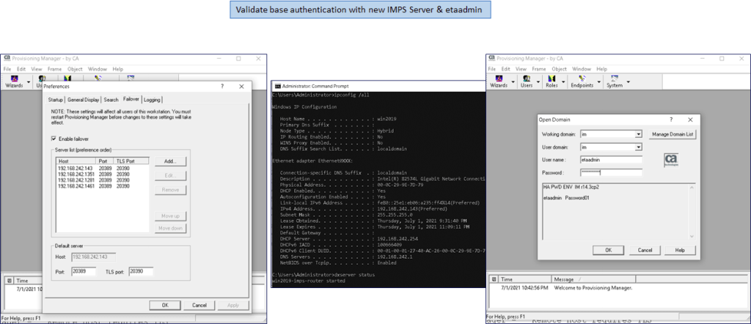The image size is (751, 324).
Task: Click the question mark help icon in Preferences
Action: (x=222, y=86)
